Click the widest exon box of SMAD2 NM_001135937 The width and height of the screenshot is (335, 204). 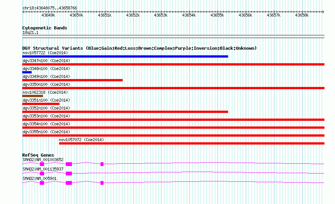pos(69,174)
